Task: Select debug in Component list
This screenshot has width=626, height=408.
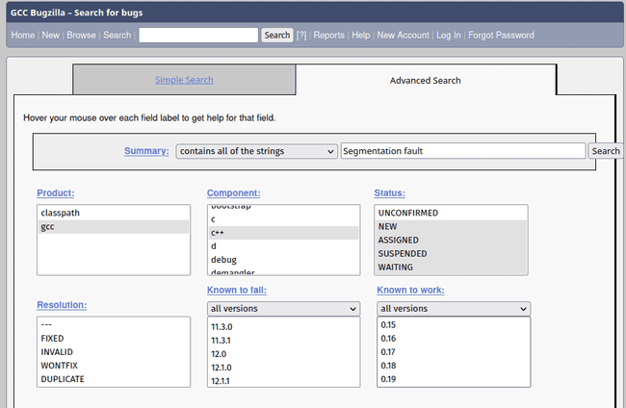Action: [x=283, y=260]
